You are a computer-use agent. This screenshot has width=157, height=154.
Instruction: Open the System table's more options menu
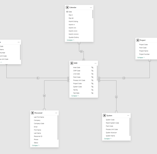click(128, 116)
